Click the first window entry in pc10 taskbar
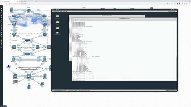The width and height of the screenshot is (191, 107). (x=60, y=90)
